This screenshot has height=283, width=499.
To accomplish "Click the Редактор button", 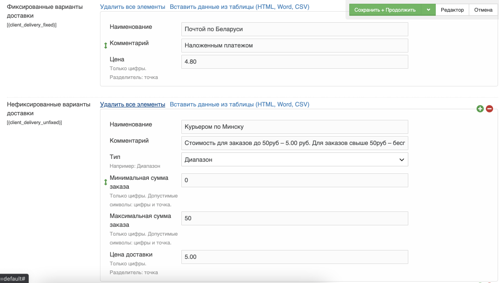I will coord(452,10).
